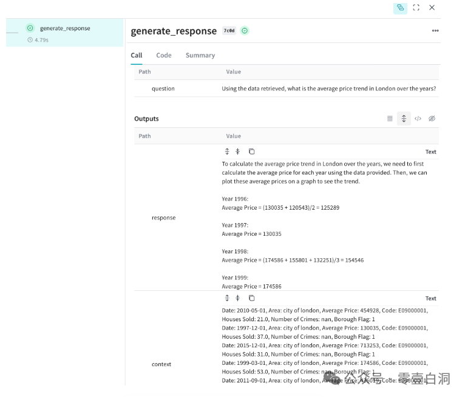Image resolution: width=465 pixels, height=397 pixels.
Task: Click the question value text
Action: tap(329, 88)
